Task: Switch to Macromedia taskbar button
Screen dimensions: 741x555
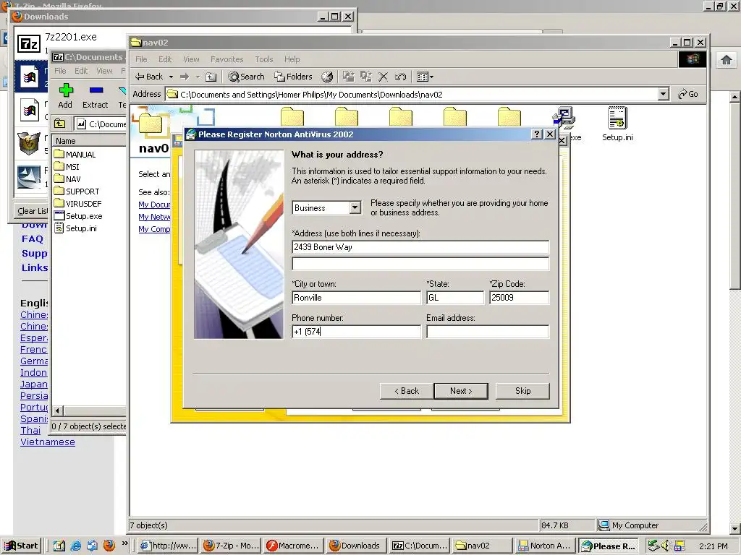Action: tap(294, 546)
